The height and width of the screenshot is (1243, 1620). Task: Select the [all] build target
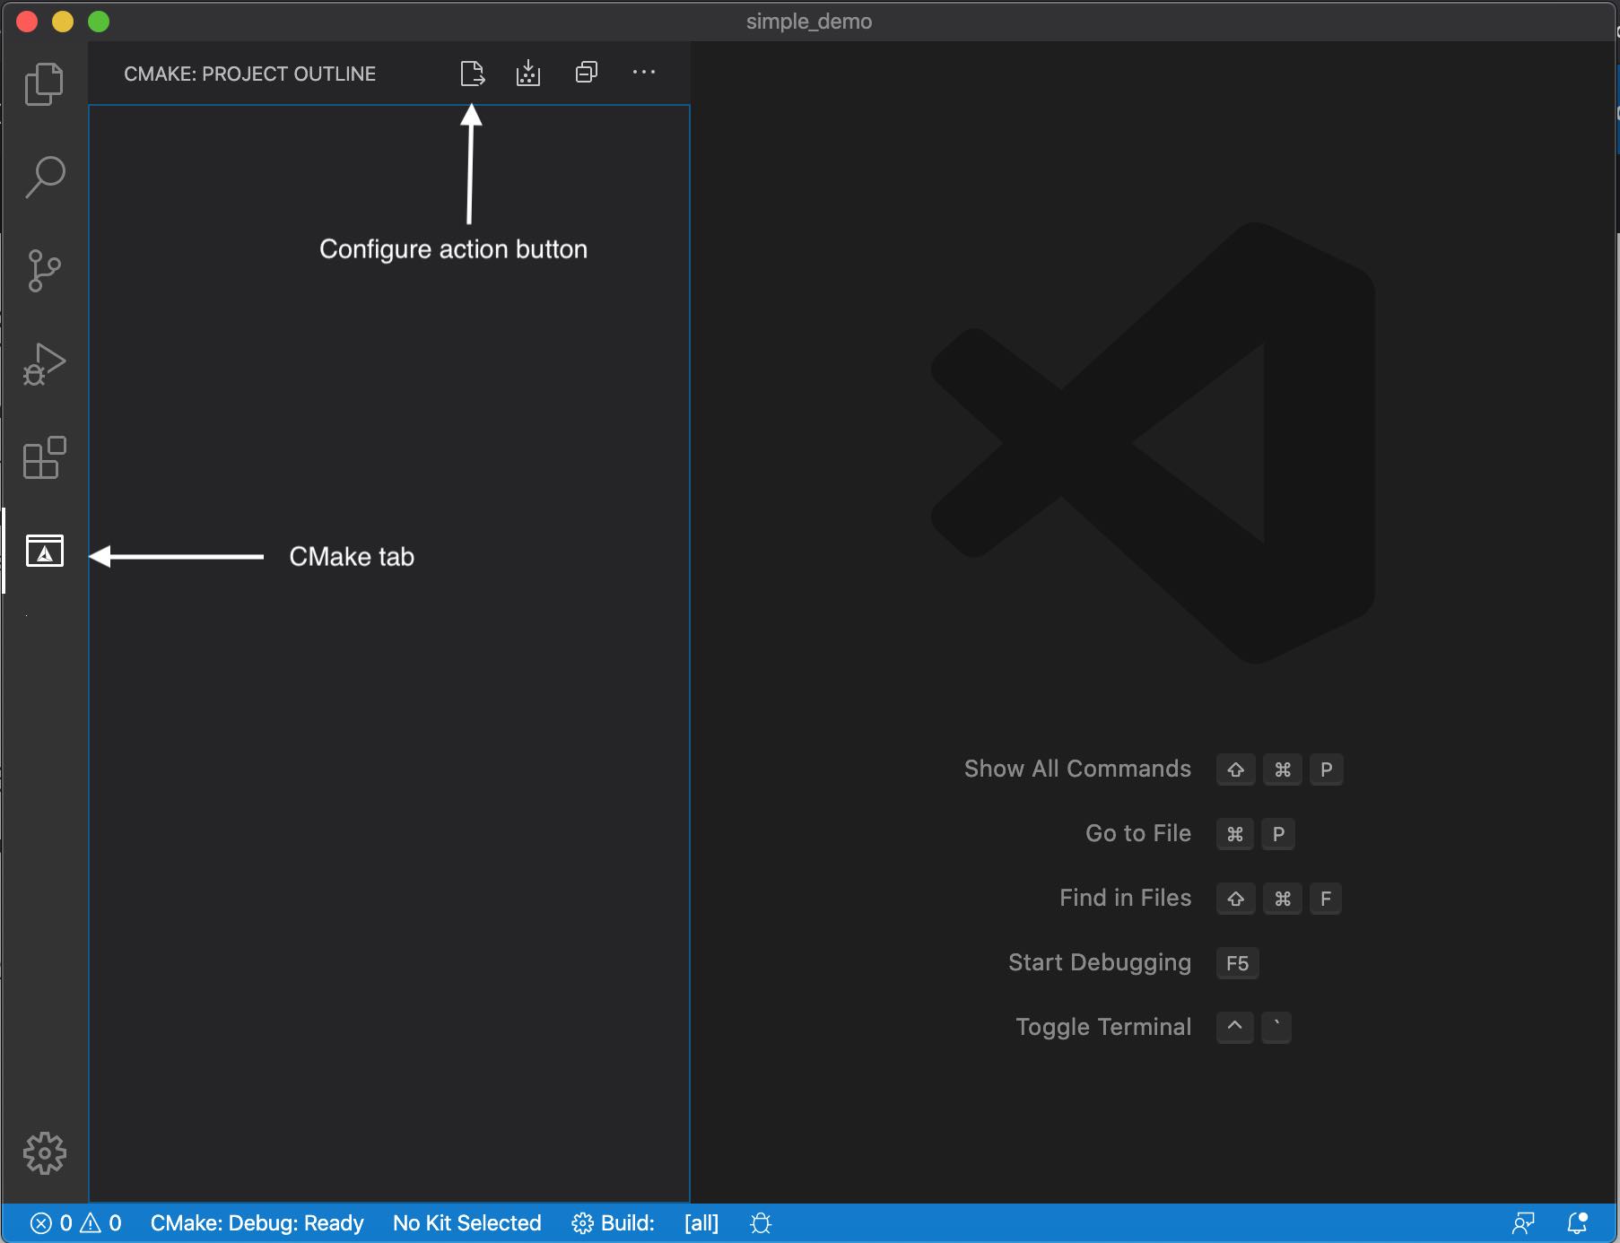point(701,1223)
